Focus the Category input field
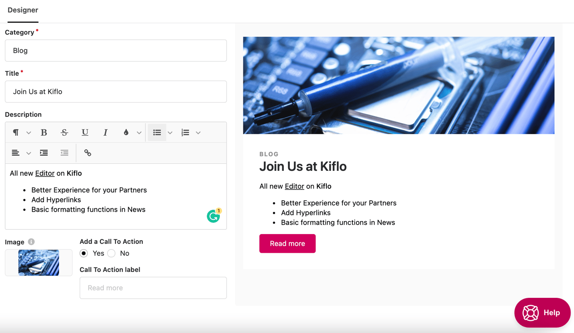The width and height of the screenshot is (574, 333). [x=116, y=50]
